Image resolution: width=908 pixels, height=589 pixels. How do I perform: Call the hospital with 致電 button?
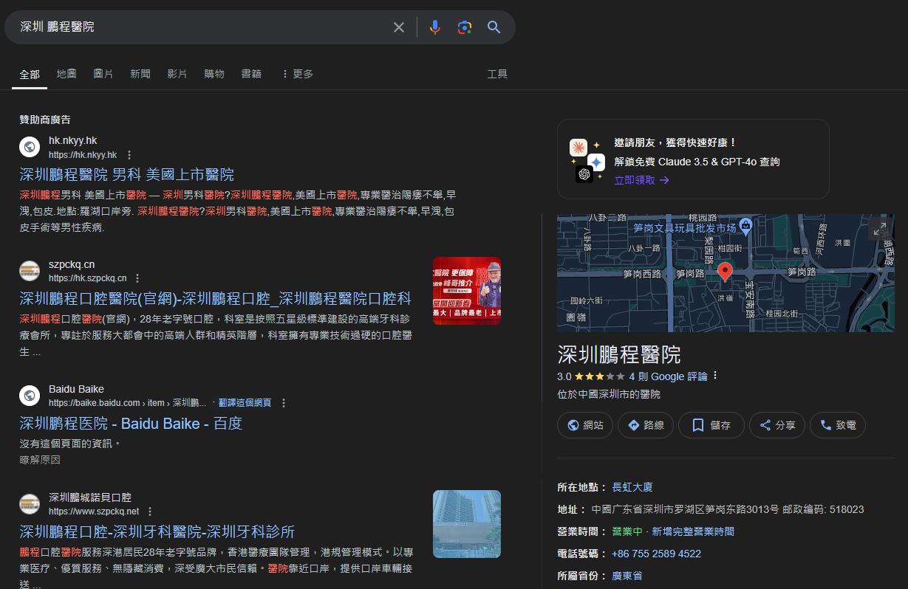click(838, 425)
